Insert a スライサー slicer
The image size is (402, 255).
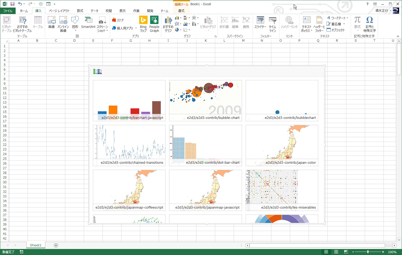pyautogui.click(x=260, y=22)
